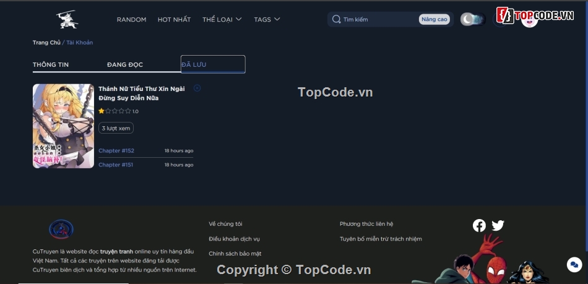Click the Tài Khoản breadcrumb
The width and height of the screenshot is (588, 284).
coord(80,42)
